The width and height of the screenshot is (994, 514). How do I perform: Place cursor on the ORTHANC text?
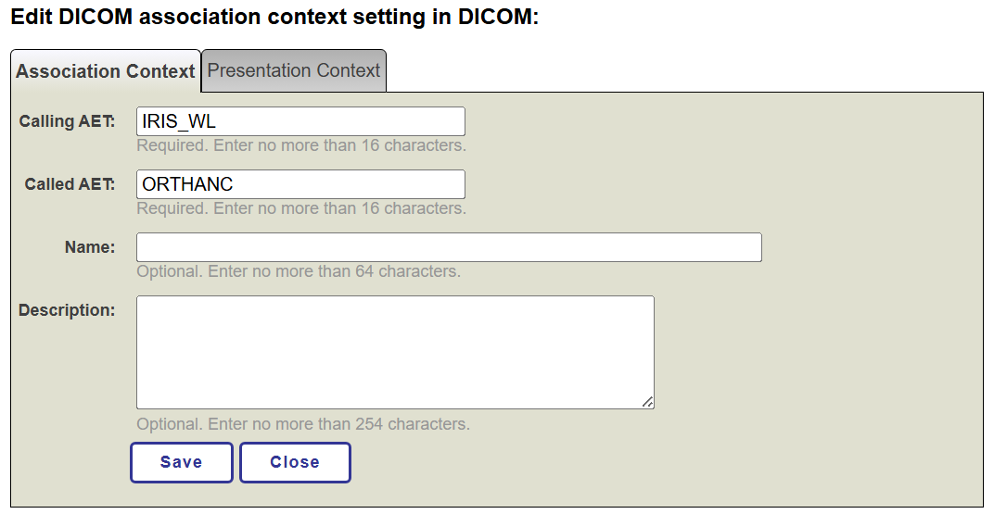click(187, 184)
